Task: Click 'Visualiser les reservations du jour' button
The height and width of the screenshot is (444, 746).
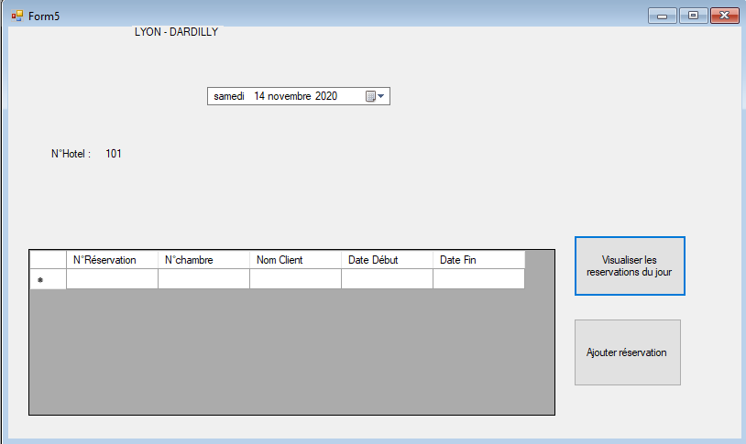Action: point(630,266)
